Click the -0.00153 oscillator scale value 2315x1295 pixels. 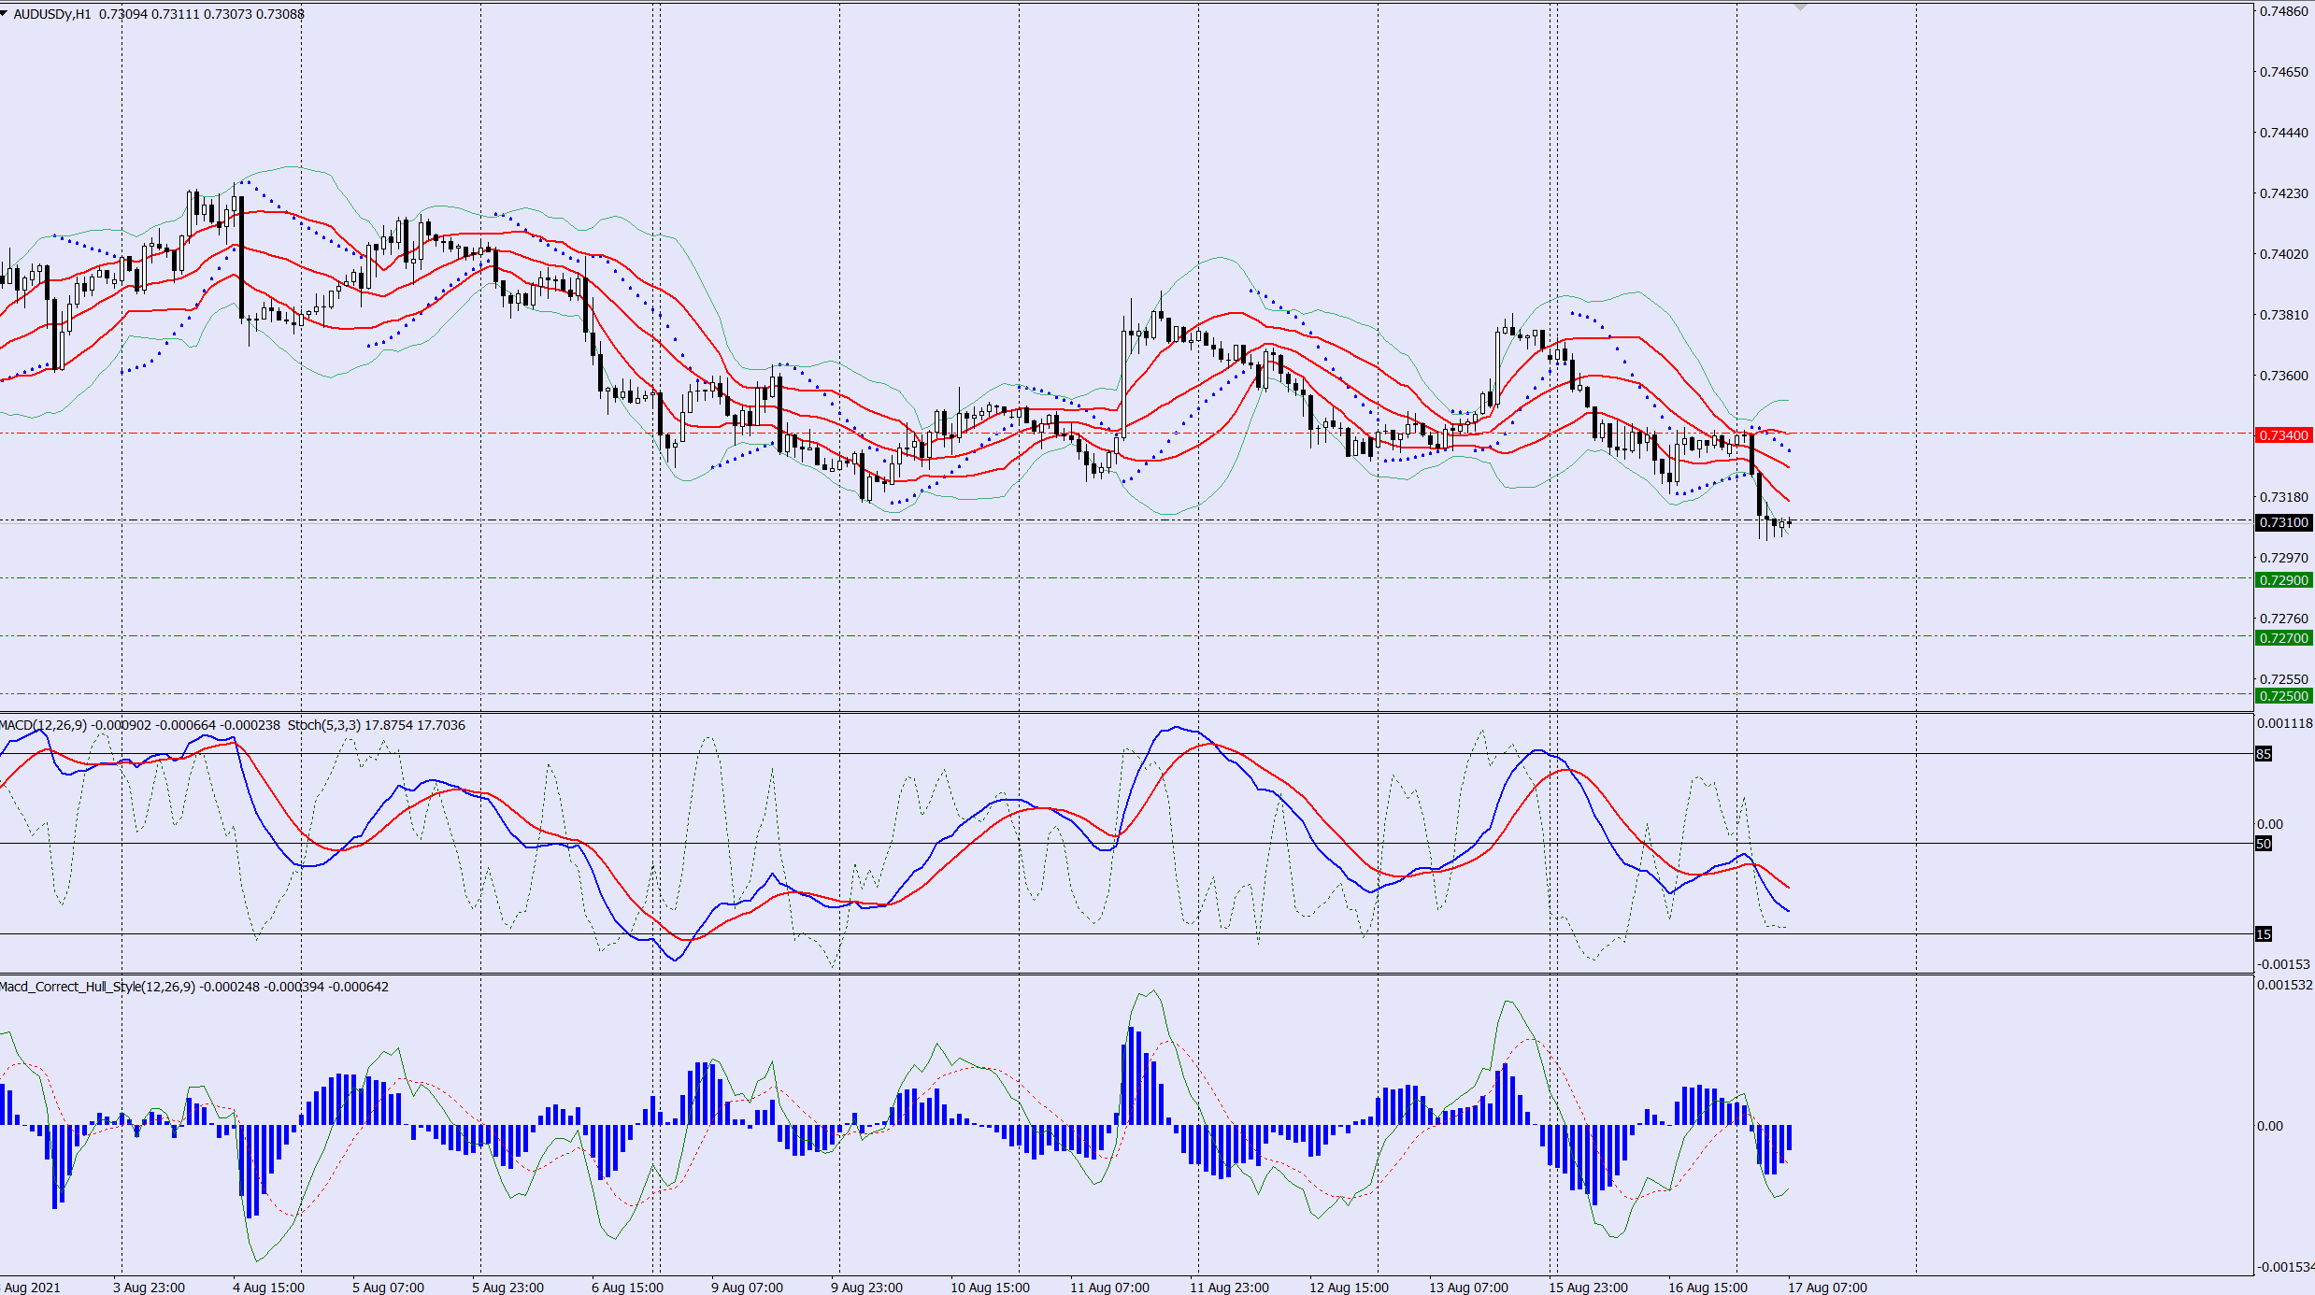tap(2283, 964)
